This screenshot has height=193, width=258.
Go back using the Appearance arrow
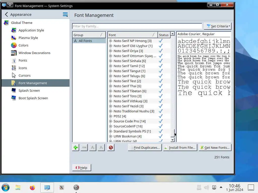(x=6, y=14)
